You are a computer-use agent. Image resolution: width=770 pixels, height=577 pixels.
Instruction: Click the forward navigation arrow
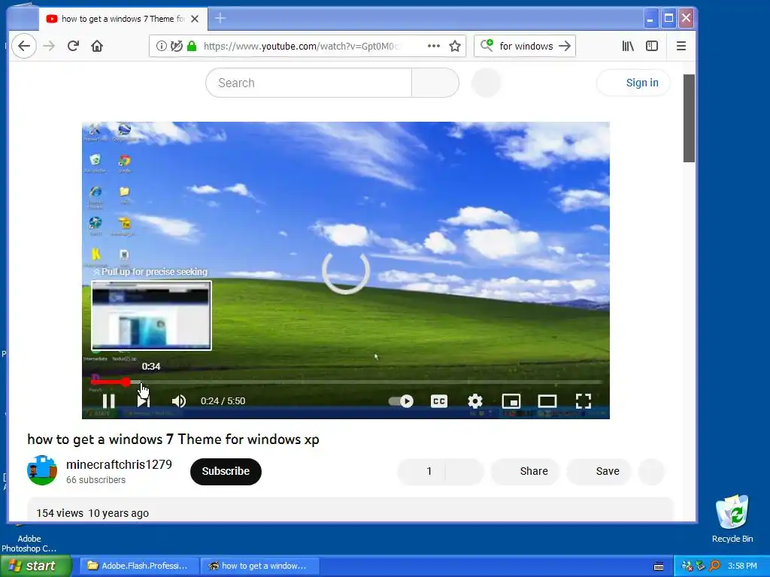49,46
